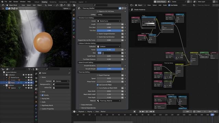Image resolution: width=219 pixels, height=123 pixels.
Task: Toggle Switch Tangent Direction checkbox
Action: (98, 34)
